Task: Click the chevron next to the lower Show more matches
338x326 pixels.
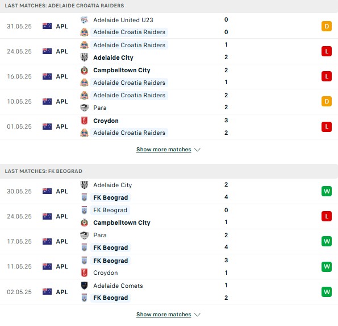Action: [197, 315]
